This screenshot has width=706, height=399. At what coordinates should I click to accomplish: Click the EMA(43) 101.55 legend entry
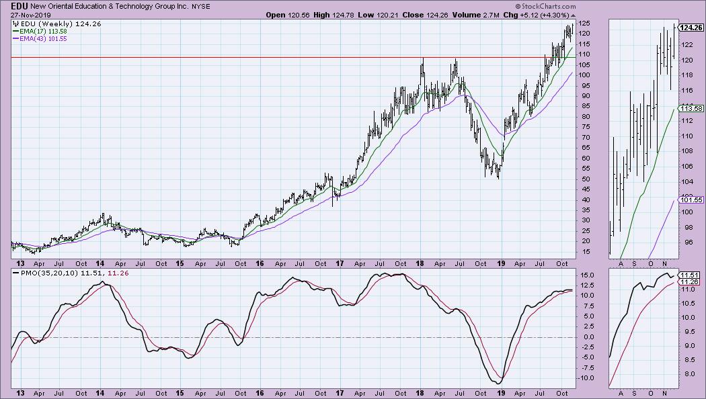tap(43, 39)
